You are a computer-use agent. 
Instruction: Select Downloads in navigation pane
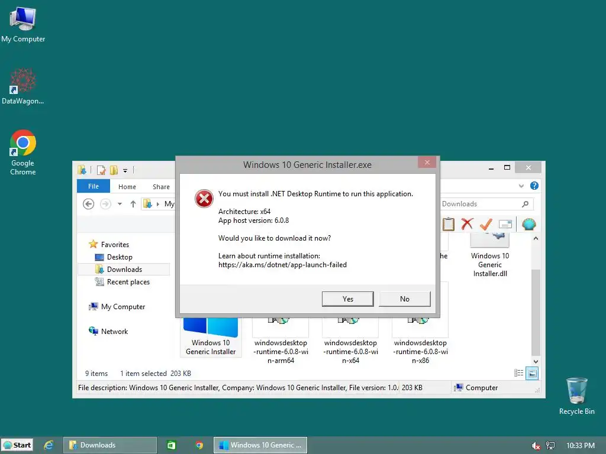124,270
